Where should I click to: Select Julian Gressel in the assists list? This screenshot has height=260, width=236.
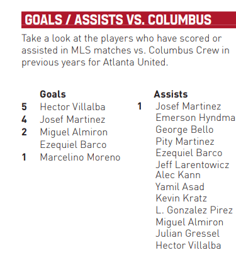[x=188, y=234]
